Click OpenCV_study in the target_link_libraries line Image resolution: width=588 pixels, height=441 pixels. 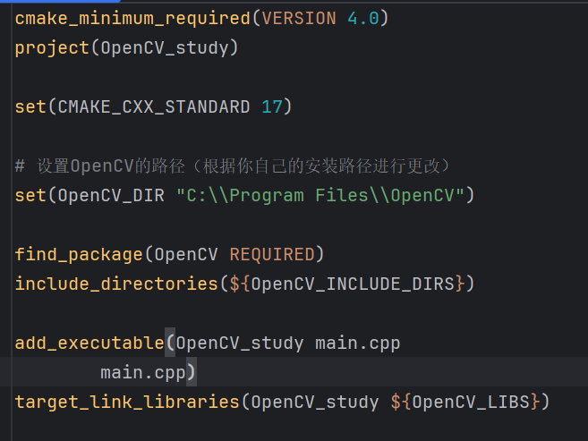click(x=315, y=402)
